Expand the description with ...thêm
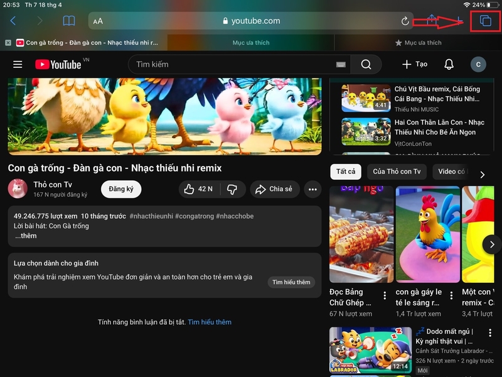The image size is (502, 377). click(x=26, y=236)
